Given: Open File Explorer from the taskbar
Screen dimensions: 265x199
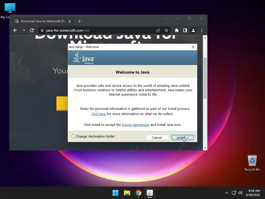Looking at the screenshot, I should (127, 193).
